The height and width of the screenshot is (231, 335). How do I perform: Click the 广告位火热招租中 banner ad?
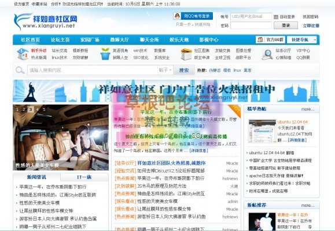(166, 91)
